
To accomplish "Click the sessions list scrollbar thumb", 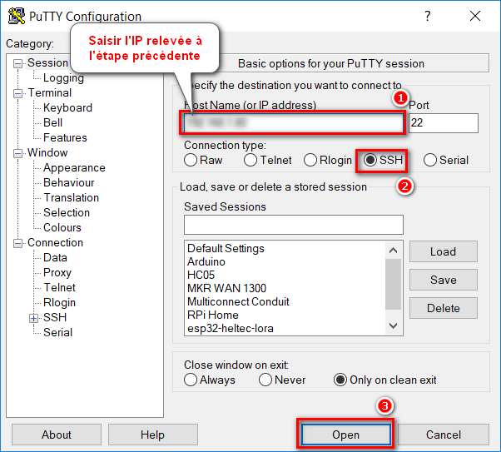I will [x=393, y=284].
